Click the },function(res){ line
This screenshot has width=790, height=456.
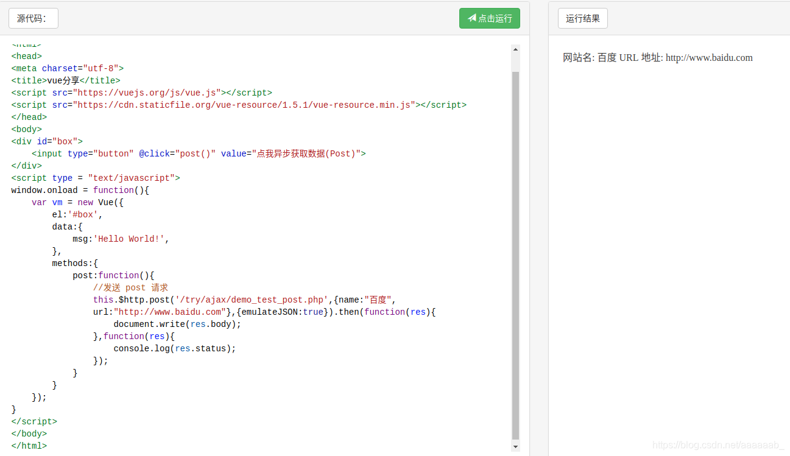[134, 336]
